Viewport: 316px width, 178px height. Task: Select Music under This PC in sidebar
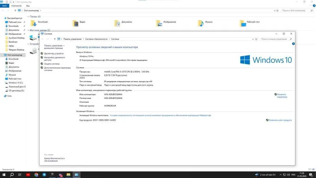click(12, 75)
